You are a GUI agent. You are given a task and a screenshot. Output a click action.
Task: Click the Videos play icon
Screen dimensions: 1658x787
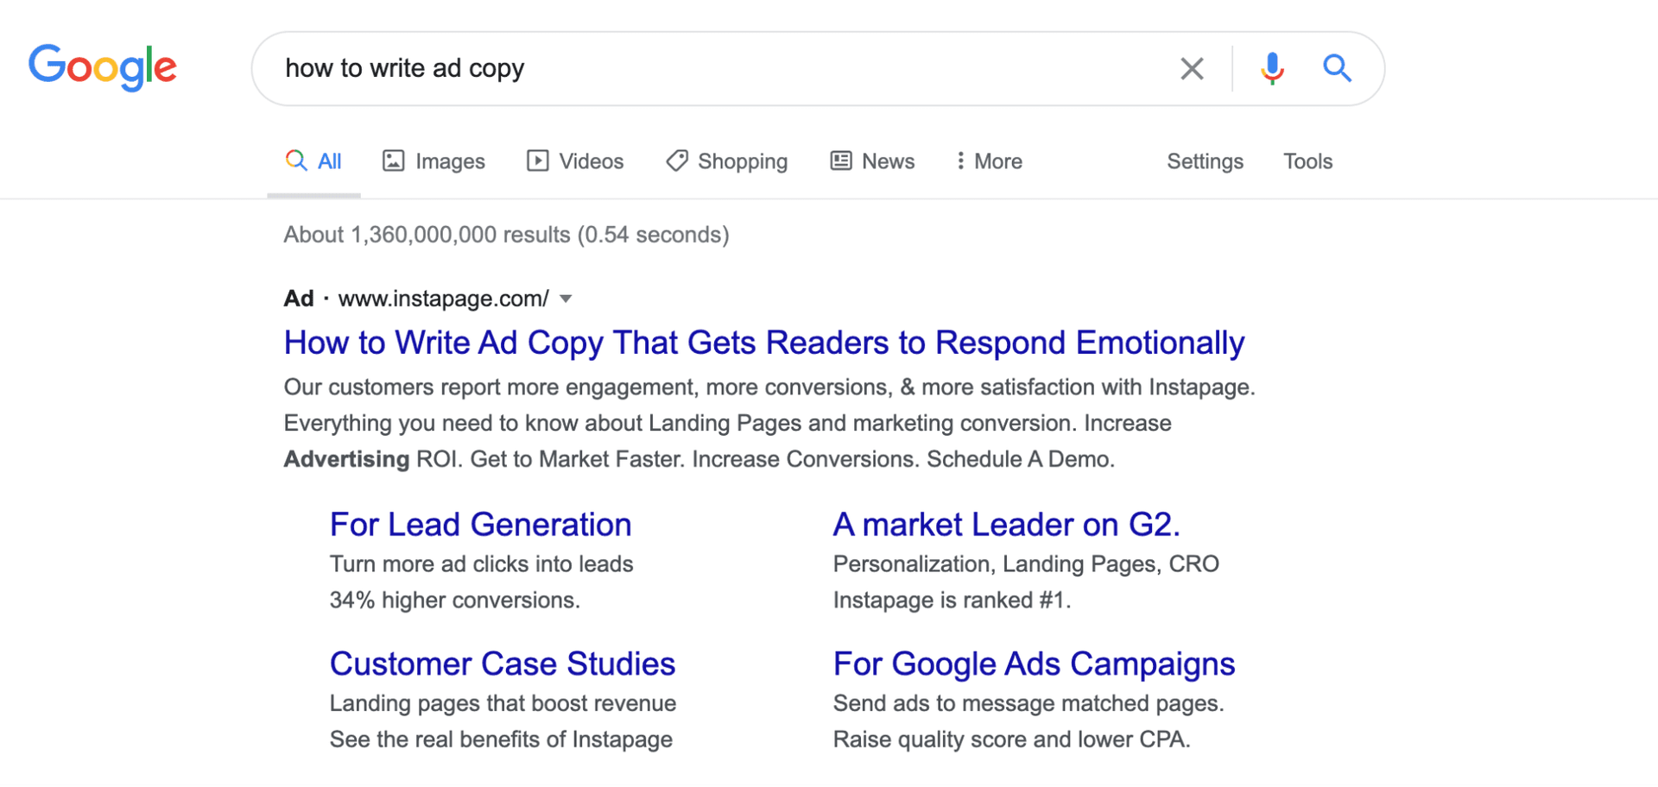pyautogui.click(x=536, y=161)
